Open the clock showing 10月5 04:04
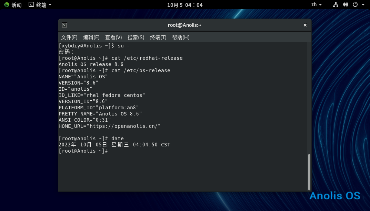The width and height of the screenshot is (370, 211). (x=185, y=5)
